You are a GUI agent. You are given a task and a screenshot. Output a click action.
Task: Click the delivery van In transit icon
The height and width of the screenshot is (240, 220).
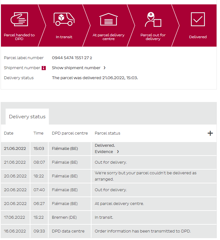pos(64,19)
